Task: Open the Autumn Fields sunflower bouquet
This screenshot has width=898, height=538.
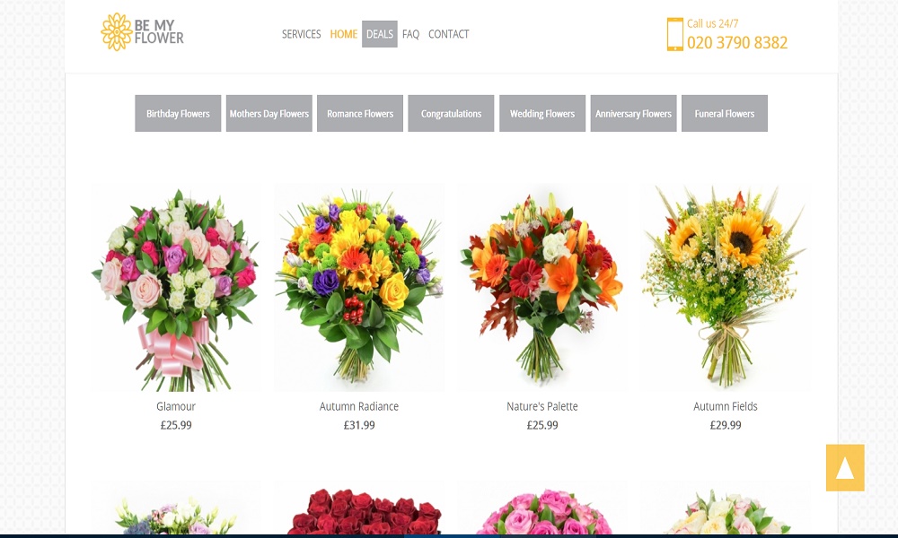Action: coord(726,287)
